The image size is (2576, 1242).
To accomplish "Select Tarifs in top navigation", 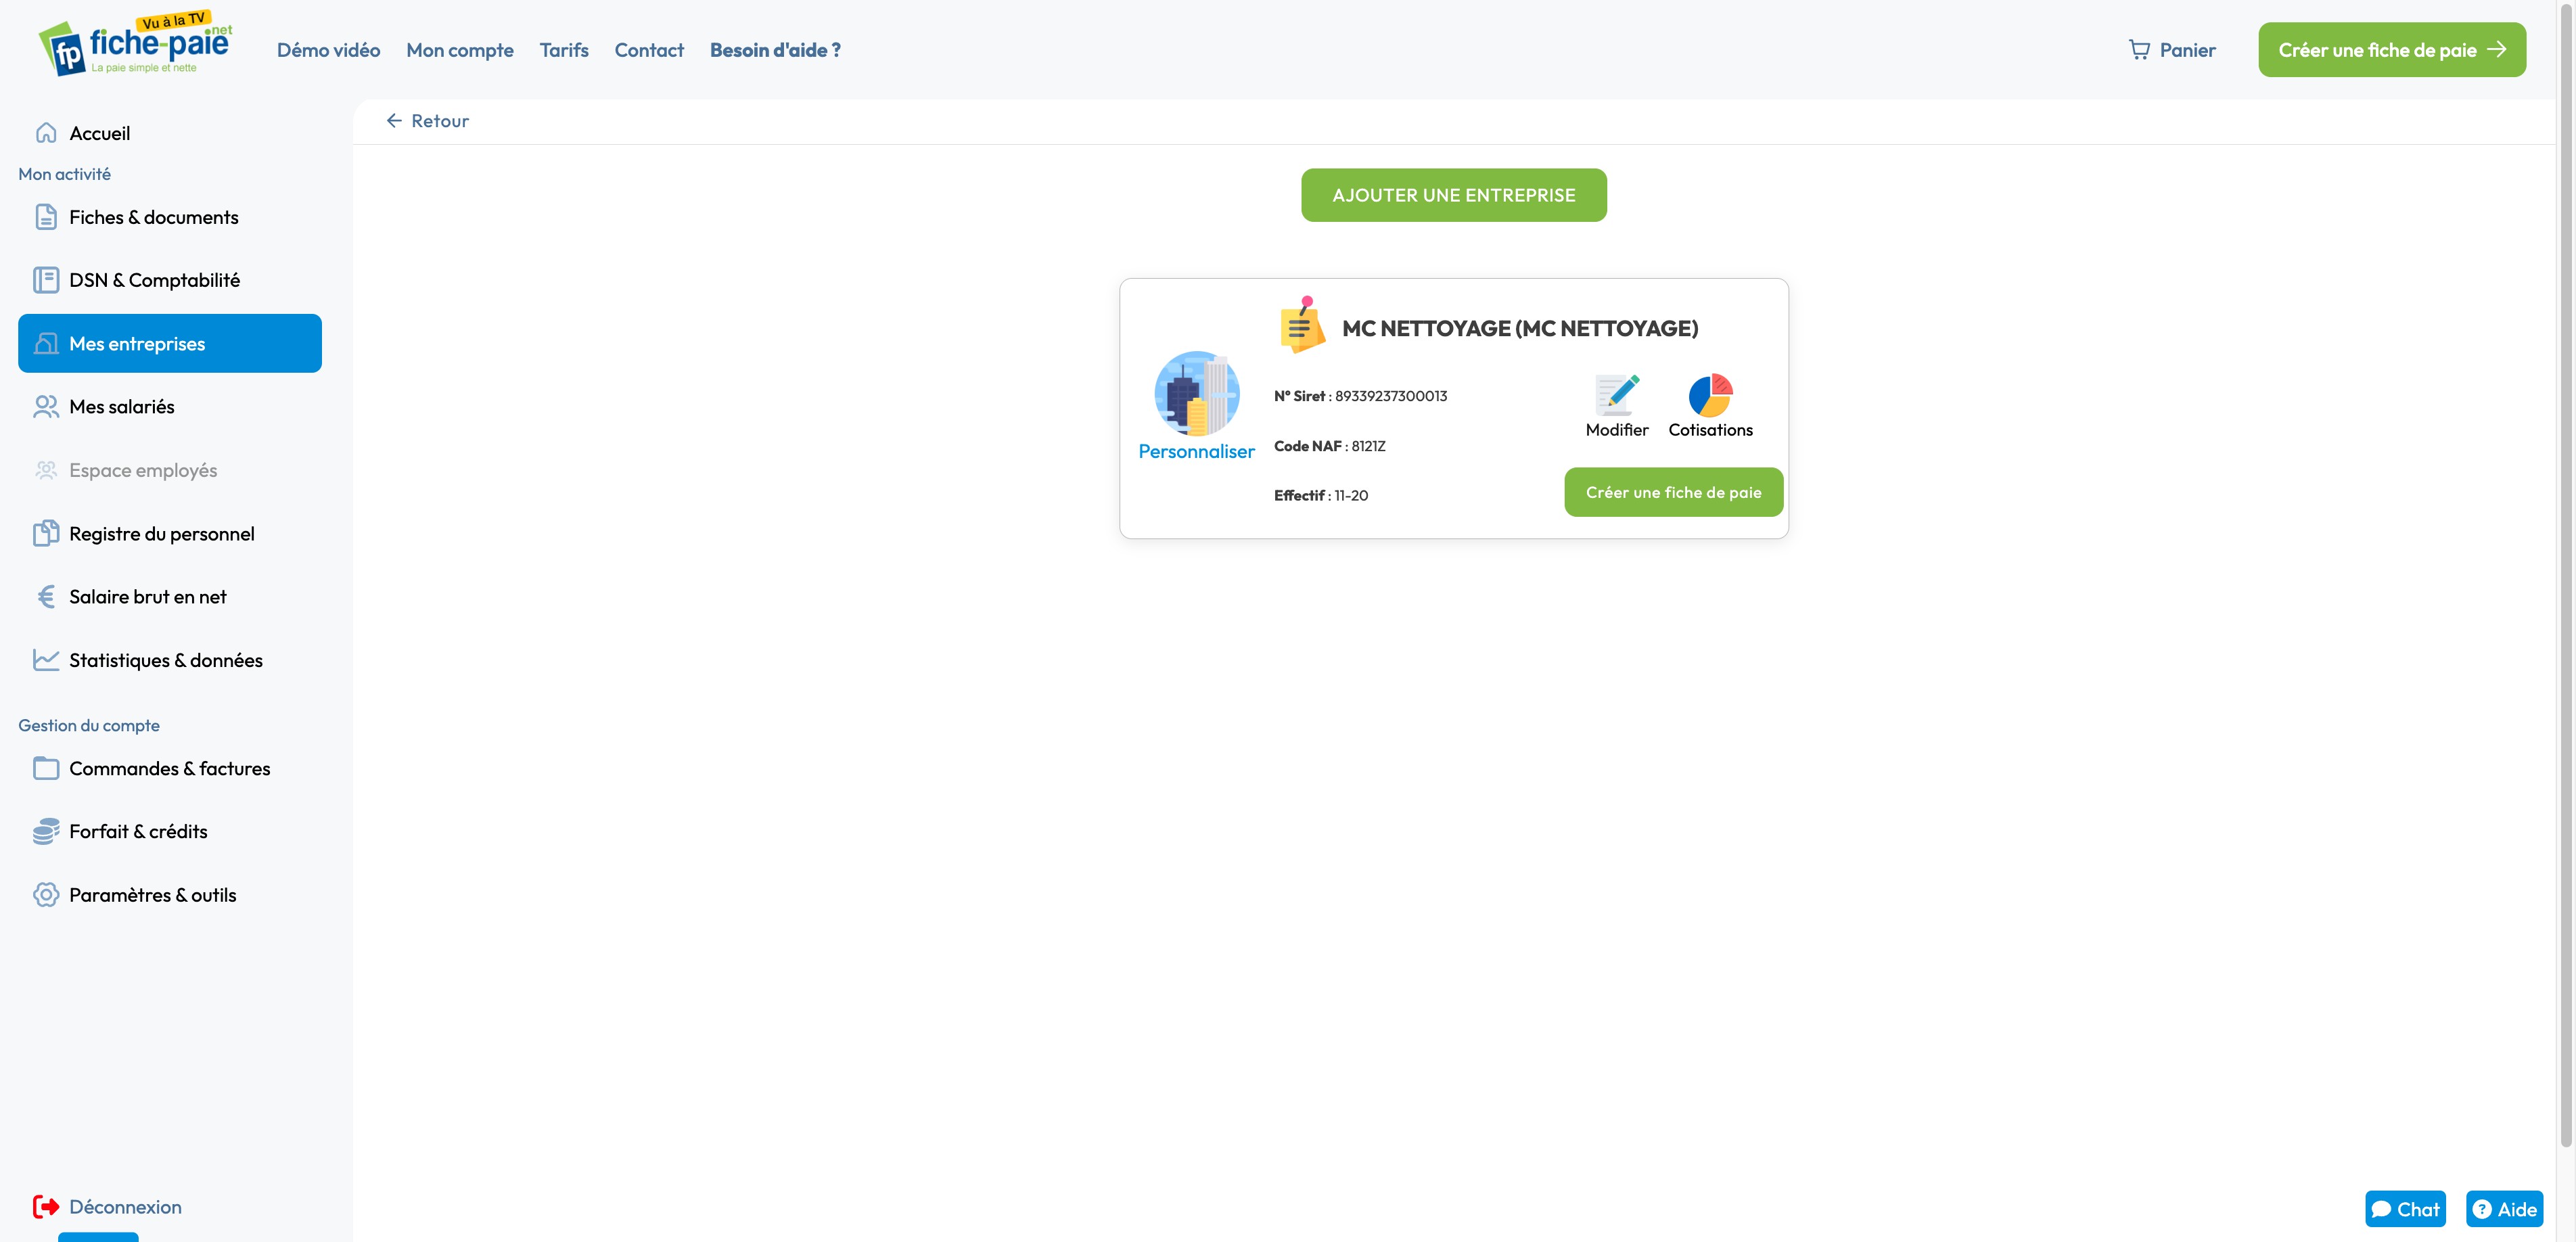I will (x=564, y=50).
